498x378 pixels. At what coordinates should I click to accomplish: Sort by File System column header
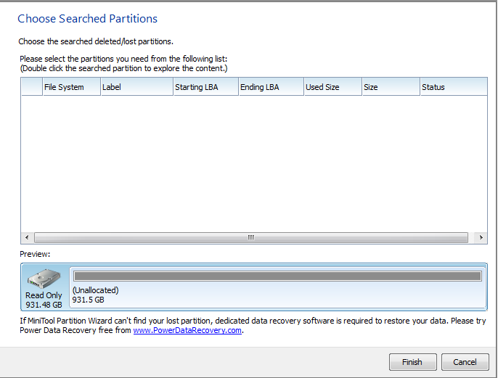[71, 87]
